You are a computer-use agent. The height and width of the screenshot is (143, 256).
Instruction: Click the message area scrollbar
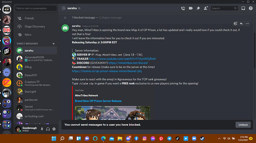tap(255, 50)
